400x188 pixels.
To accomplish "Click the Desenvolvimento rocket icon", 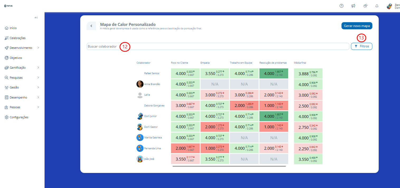I will 7,48.
